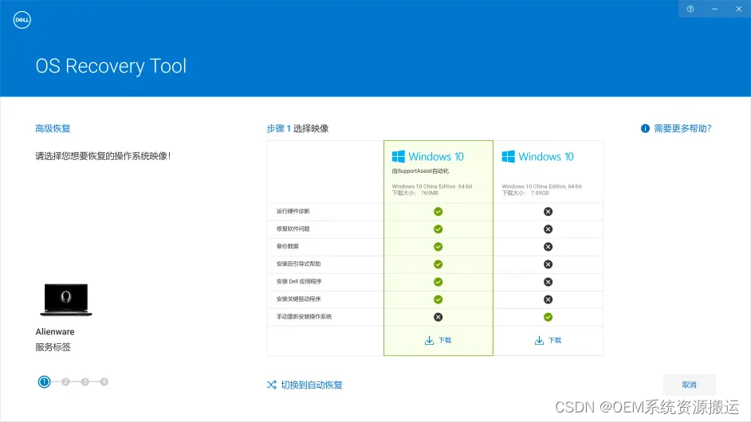Click the shuffle icon next to 切换到自动恢复
751x422 pixels.
point(272,385)
